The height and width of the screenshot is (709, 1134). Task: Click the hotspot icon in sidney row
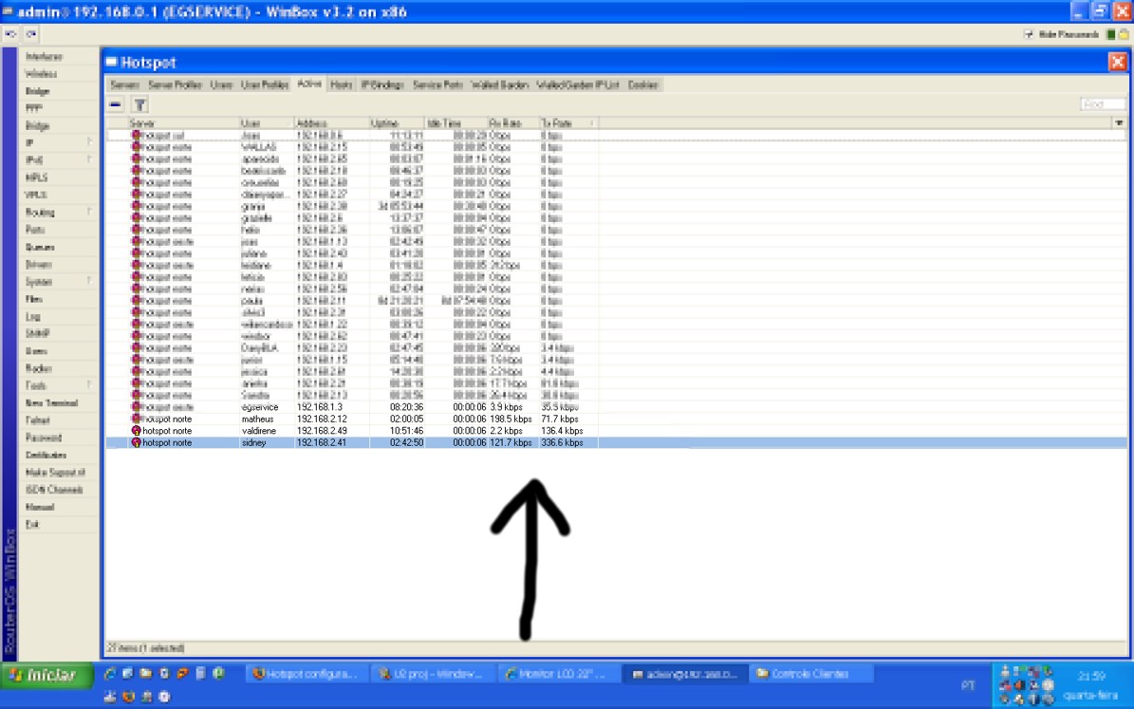point(136,442)
